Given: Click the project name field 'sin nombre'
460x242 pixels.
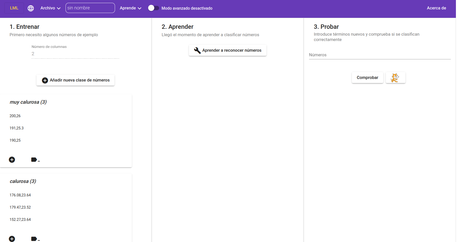Looking at the screenshot, I should click(x=90, y=8).
